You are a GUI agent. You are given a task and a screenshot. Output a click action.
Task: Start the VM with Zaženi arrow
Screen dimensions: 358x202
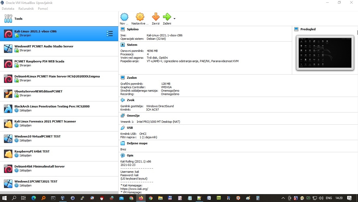(167, 17)
